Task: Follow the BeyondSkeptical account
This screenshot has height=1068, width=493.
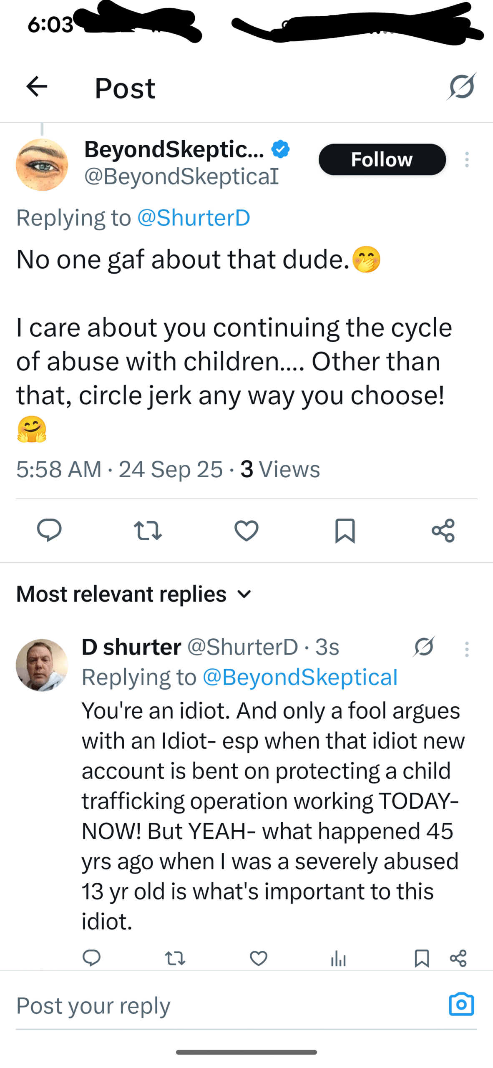Action: [x=382, y=159]
